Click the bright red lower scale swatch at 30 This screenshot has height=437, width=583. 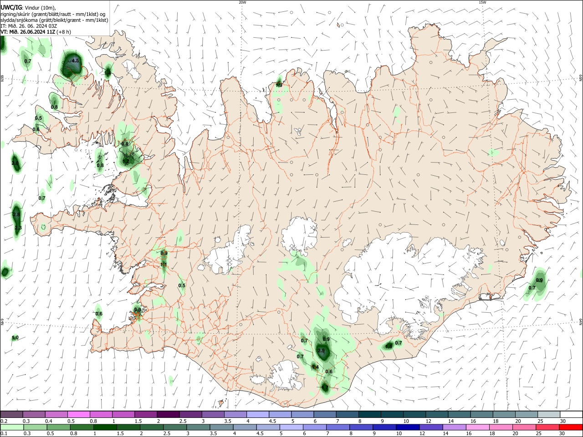pyautogui.click(x=571, y=427)
